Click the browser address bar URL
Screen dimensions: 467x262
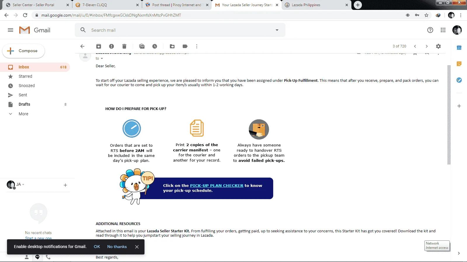pos(111,15)
